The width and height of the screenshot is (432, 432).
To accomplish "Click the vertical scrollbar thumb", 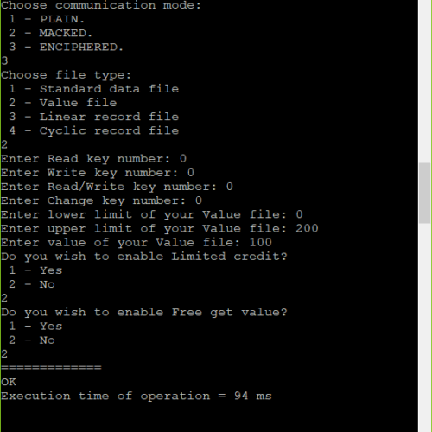I will [425, 193].
